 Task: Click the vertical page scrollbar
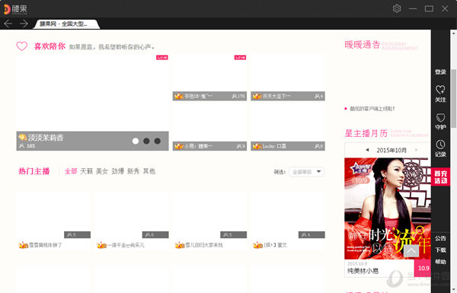click(x=453, y=98)
